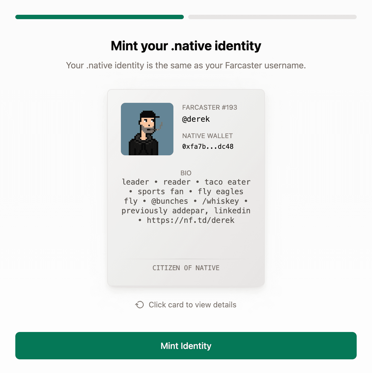Click 'Mint your .native identity' heading
This screenshot has width=372, height=373.
[186, 46]
